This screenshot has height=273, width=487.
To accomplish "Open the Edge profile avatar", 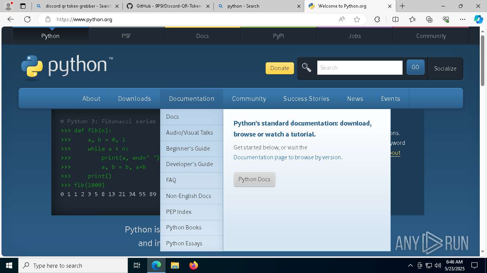I will [x=8, y=6].
